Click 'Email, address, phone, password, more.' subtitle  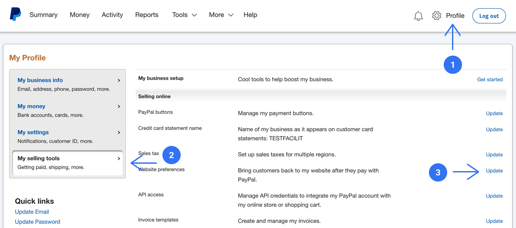(x=64, y=89)
